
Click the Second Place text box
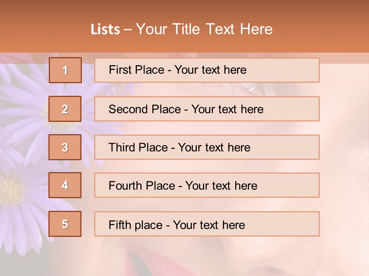click(207, 109)
